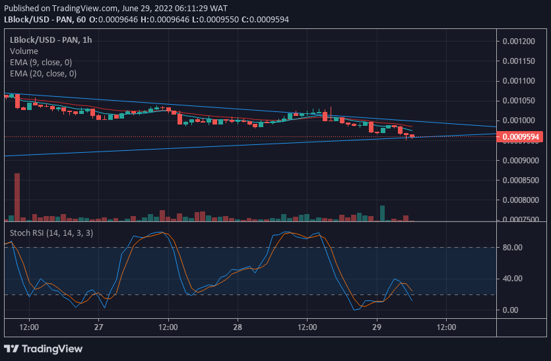Click the 29 date label on the time axis
The image size is (551, 361).
click(x=377, y=327)
